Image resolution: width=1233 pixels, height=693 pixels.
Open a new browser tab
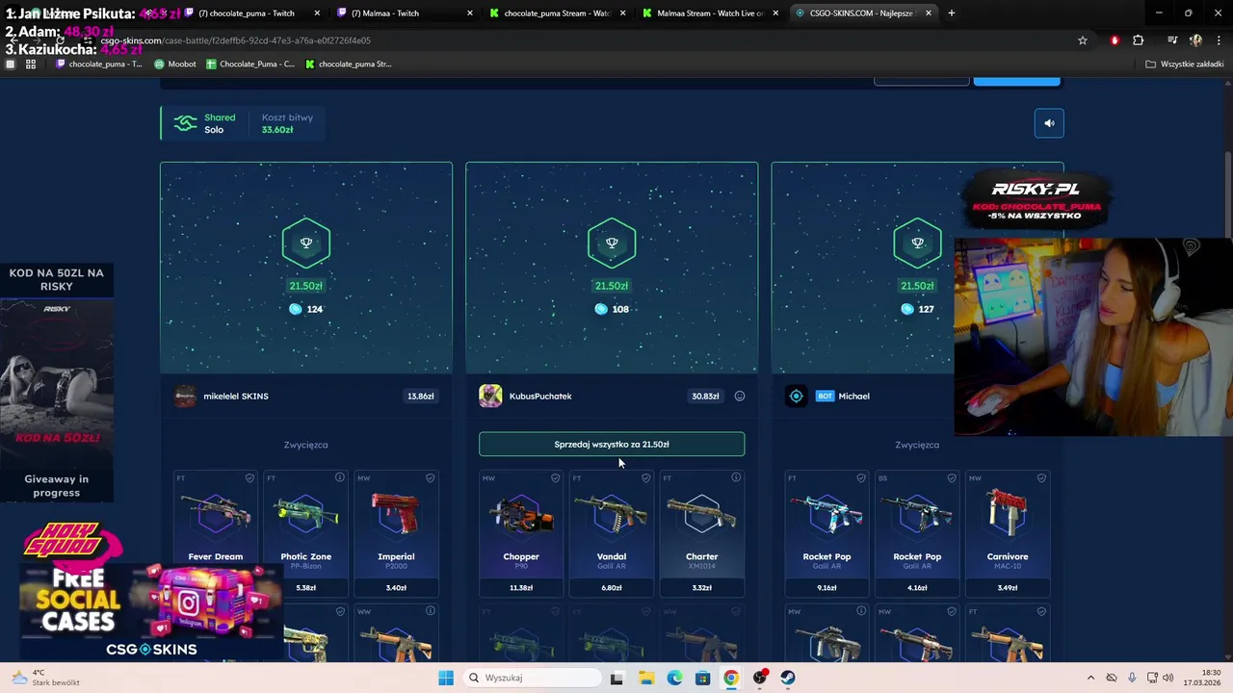tap(952, 13)
